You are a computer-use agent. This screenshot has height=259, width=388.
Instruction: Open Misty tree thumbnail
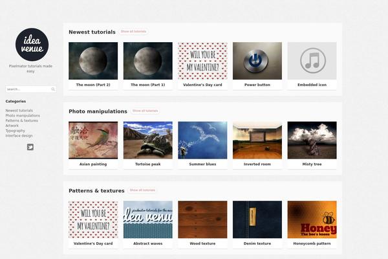[x=312, y=140]
